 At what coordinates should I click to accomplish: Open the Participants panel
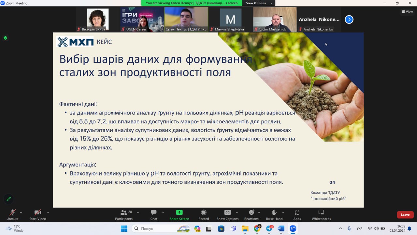pyautogui.click(x=124, y=215)
